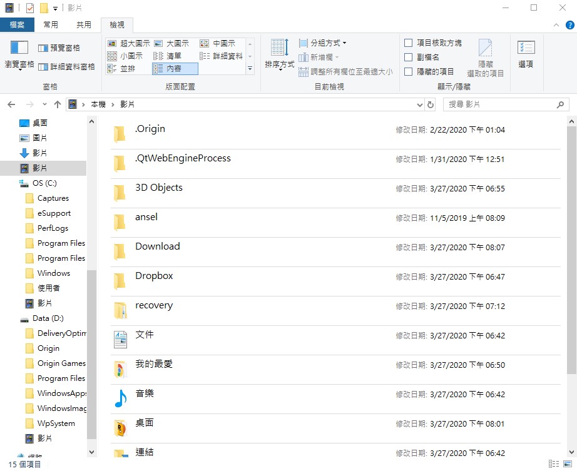This screenshot has width=577, height=471.
Task: Open the .Origin folder
Action: point(335,134)
